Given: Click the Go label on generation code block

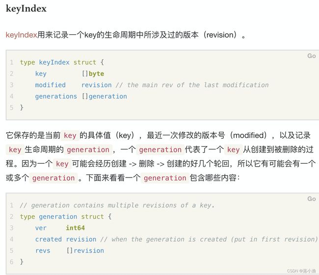Looking at the screenshot, I should tap(312, 199).
